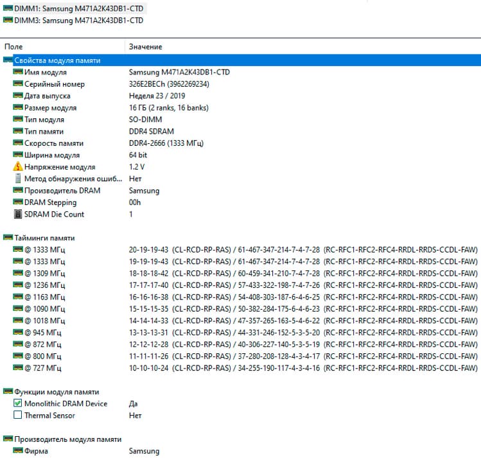Select the '@ 800 МГц' timing row label
481x458 pixels.
[42, 357]
